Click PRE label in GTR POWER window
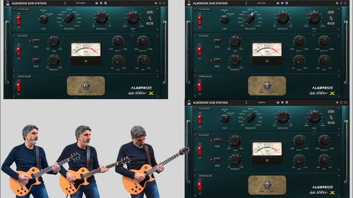The height and width of the screenshot is (198, 353). [150, 12]
